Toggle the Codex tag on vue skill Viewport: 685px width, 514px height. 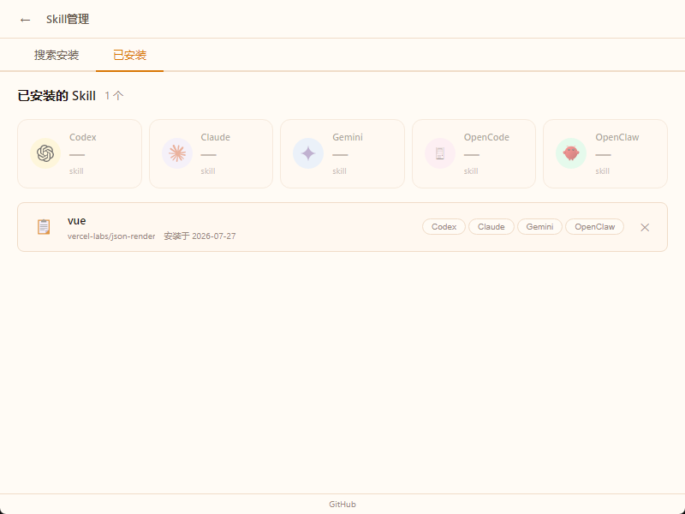[x=444, y=227]
